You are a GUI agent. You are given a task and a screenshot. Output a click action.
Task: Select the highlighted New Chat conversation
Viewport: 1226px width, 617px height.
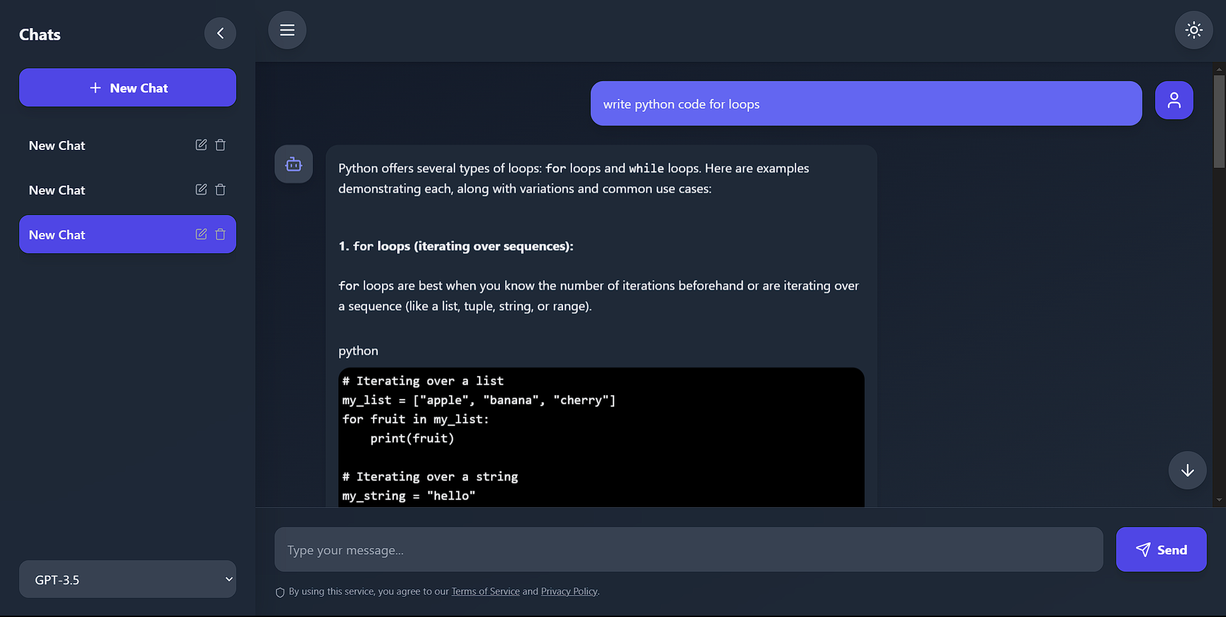pos(96,234)
